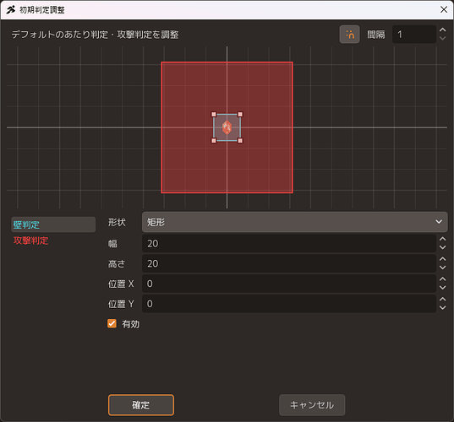The image size is (454, 422).
Task: Uncheck the 有効 checkbox
Action: [112, 323]
